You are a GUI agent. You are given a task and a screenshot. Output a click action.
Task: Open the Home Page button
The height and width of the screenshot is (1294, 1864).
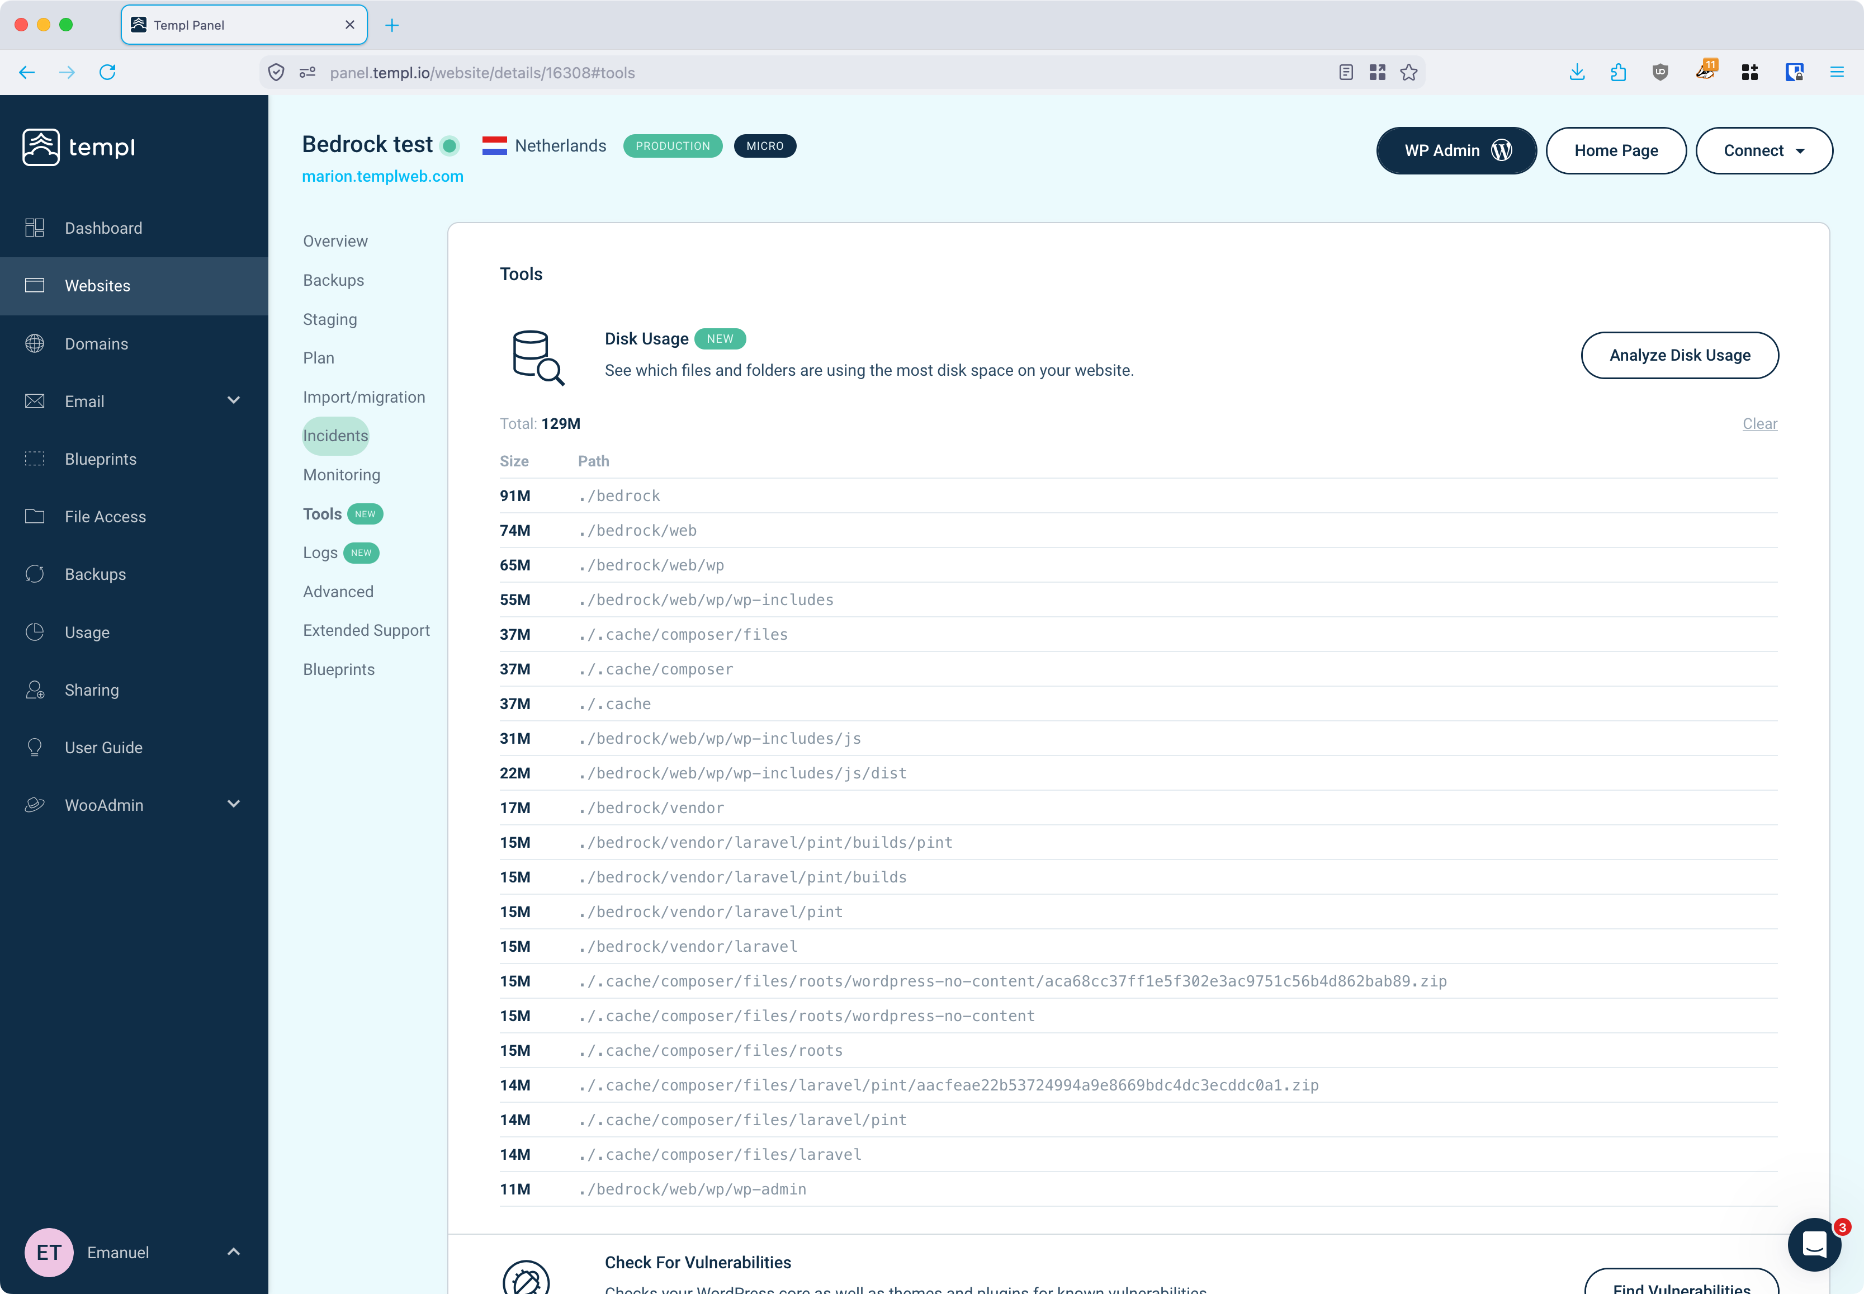click(1616, 150)
